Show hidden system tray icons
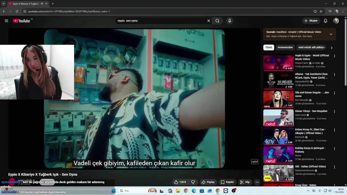Image resolution: width=347 pixels, height=195 pixels. [308, 191]
